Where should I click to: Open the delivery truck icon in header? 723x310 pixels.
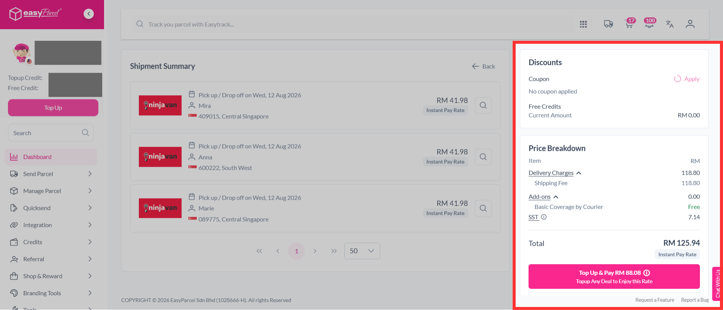point(608,24)
